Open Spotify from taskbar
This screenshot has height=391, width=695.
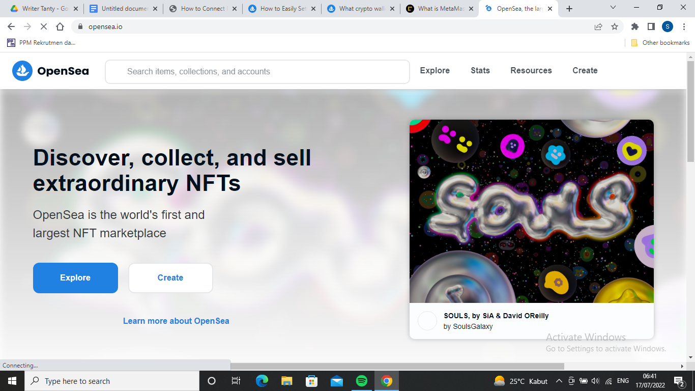point(362,381)
